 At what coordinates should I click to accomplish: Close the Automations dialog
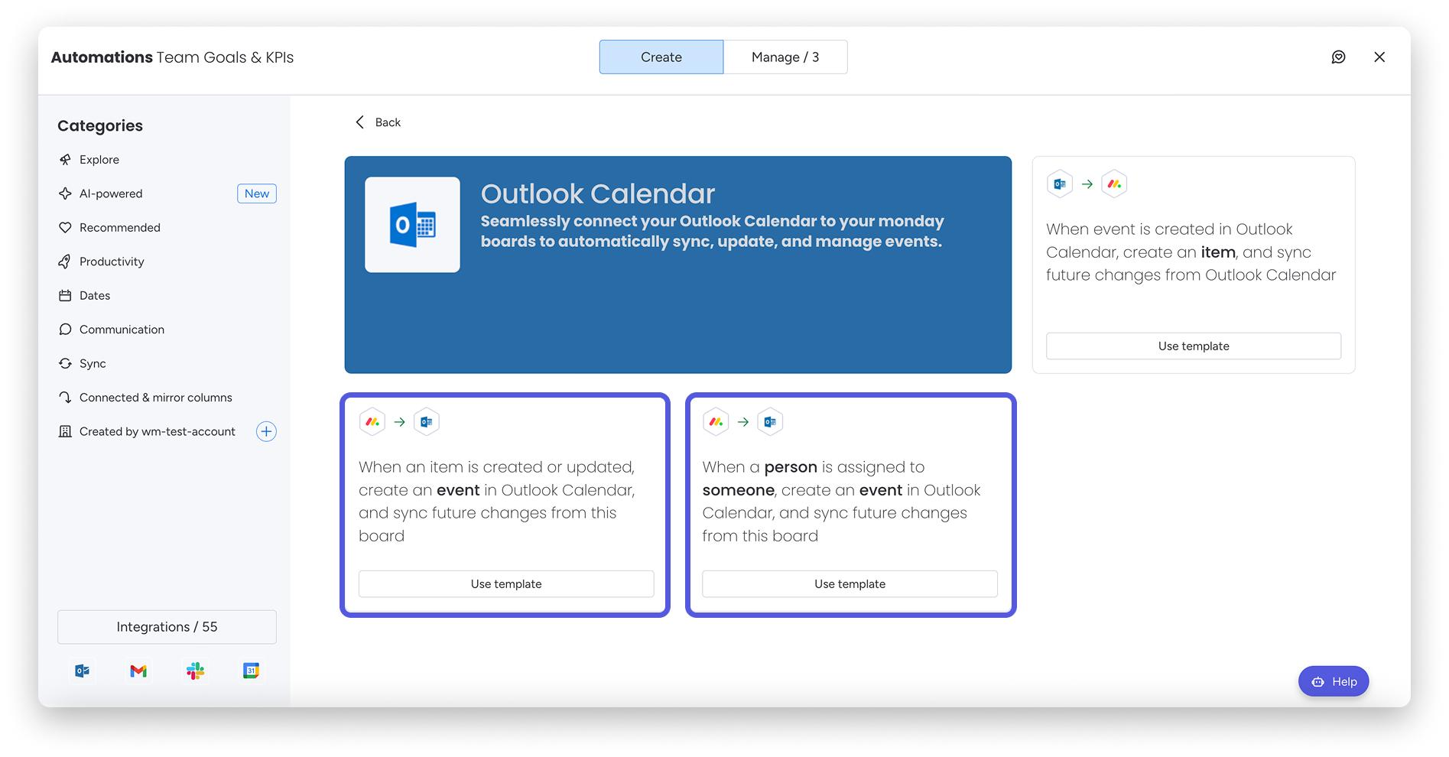pos(1379,57)
